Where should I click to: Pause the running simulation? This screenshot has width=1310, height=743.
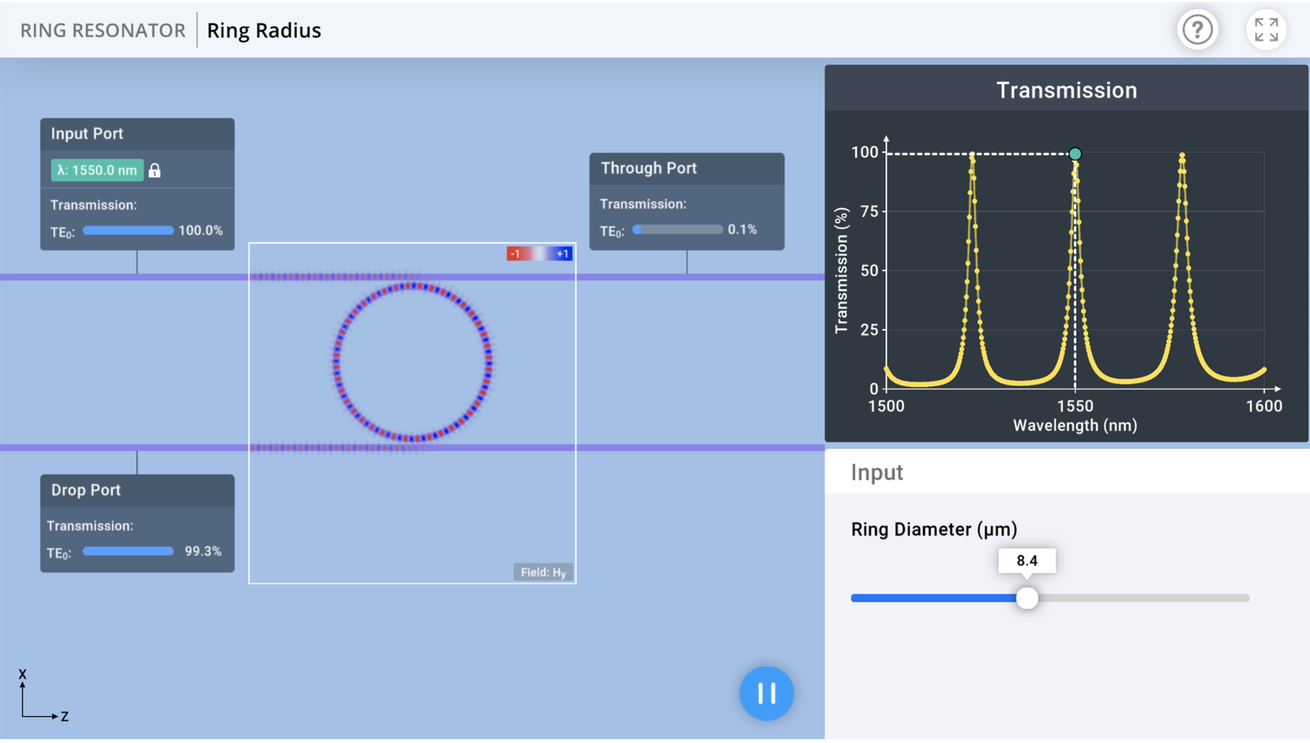(766, 692)
